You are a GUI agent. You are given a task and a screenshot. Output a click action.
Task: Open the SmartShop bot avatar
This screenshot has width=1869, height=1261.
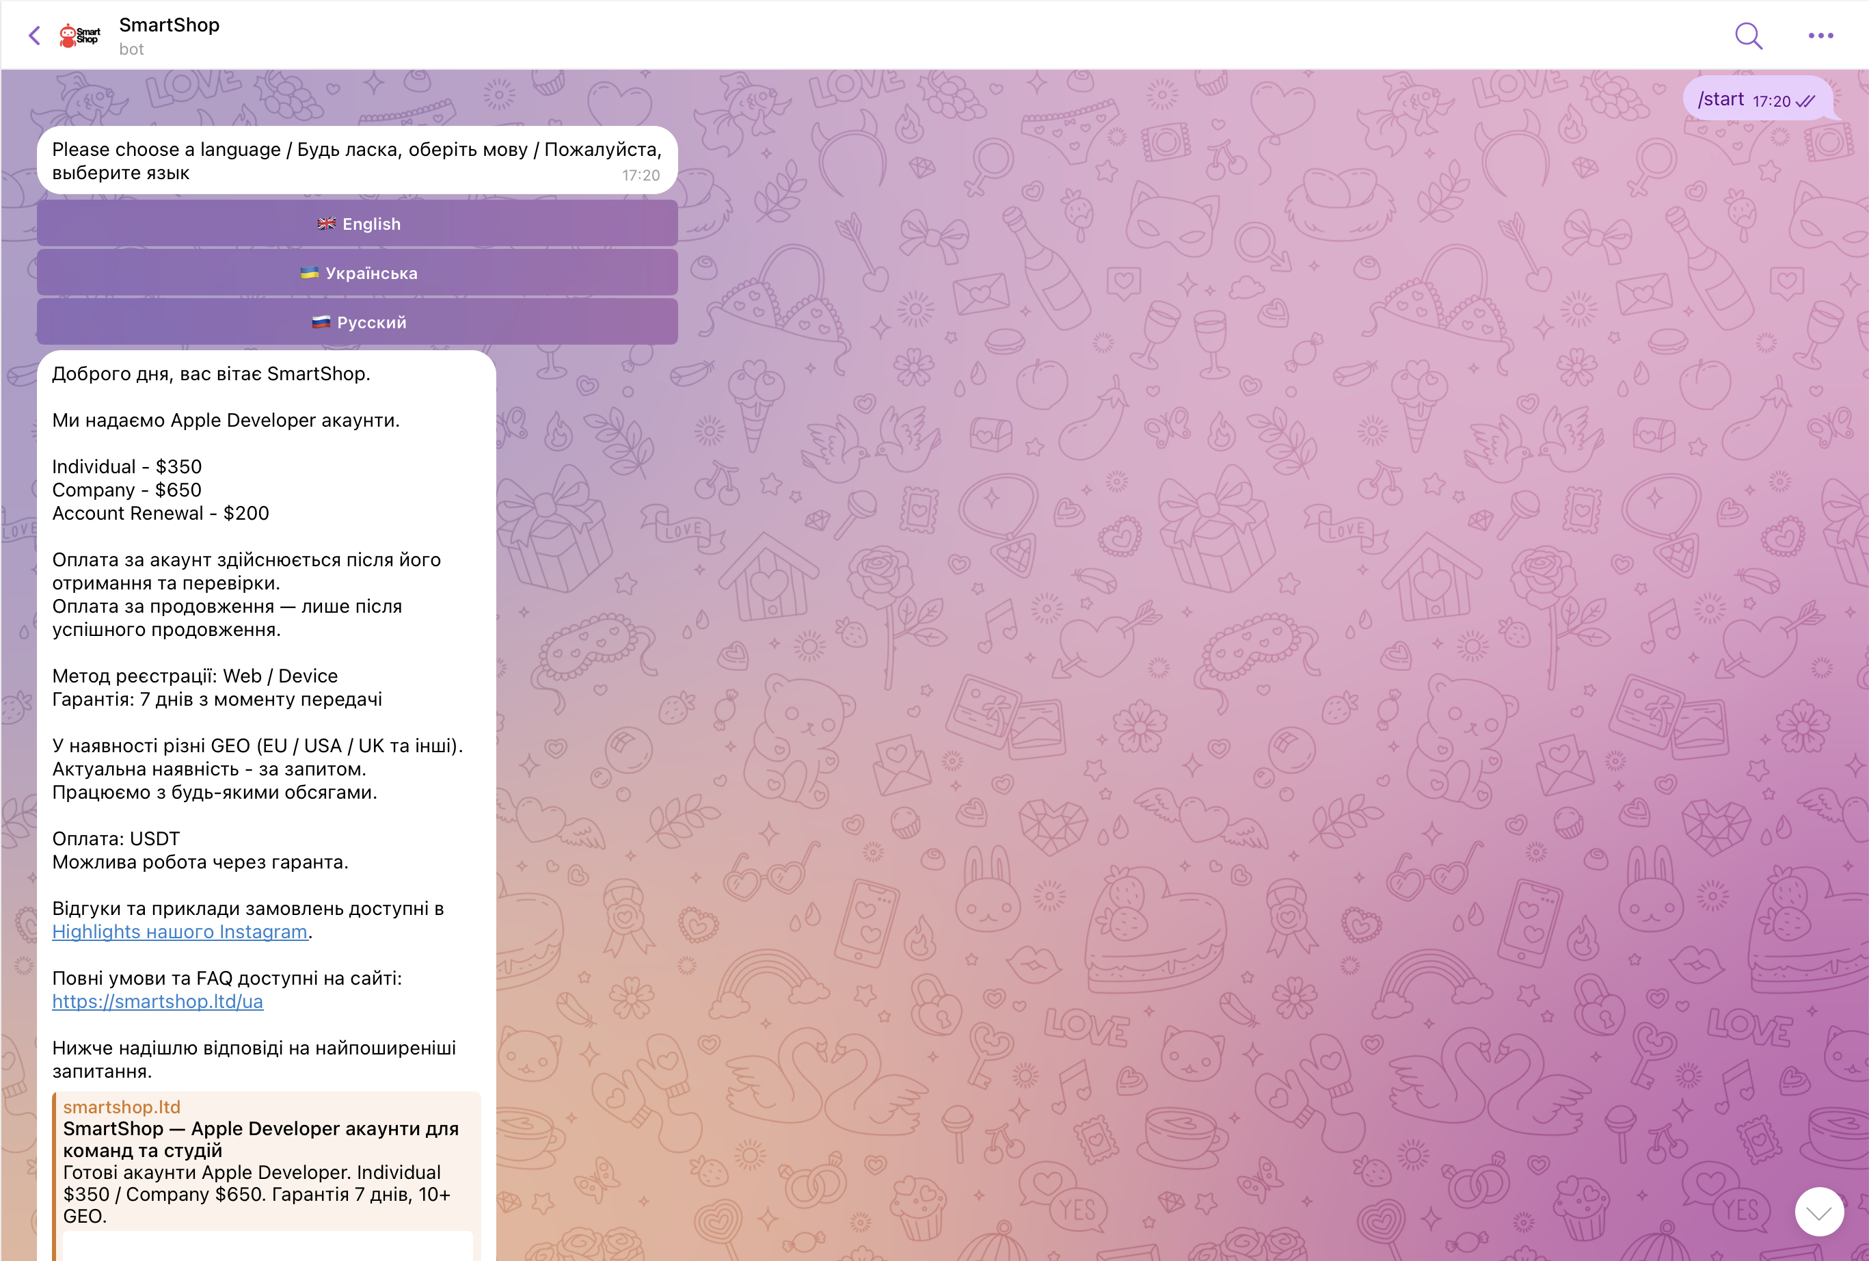pyautogui.click(x=79, y=36)
